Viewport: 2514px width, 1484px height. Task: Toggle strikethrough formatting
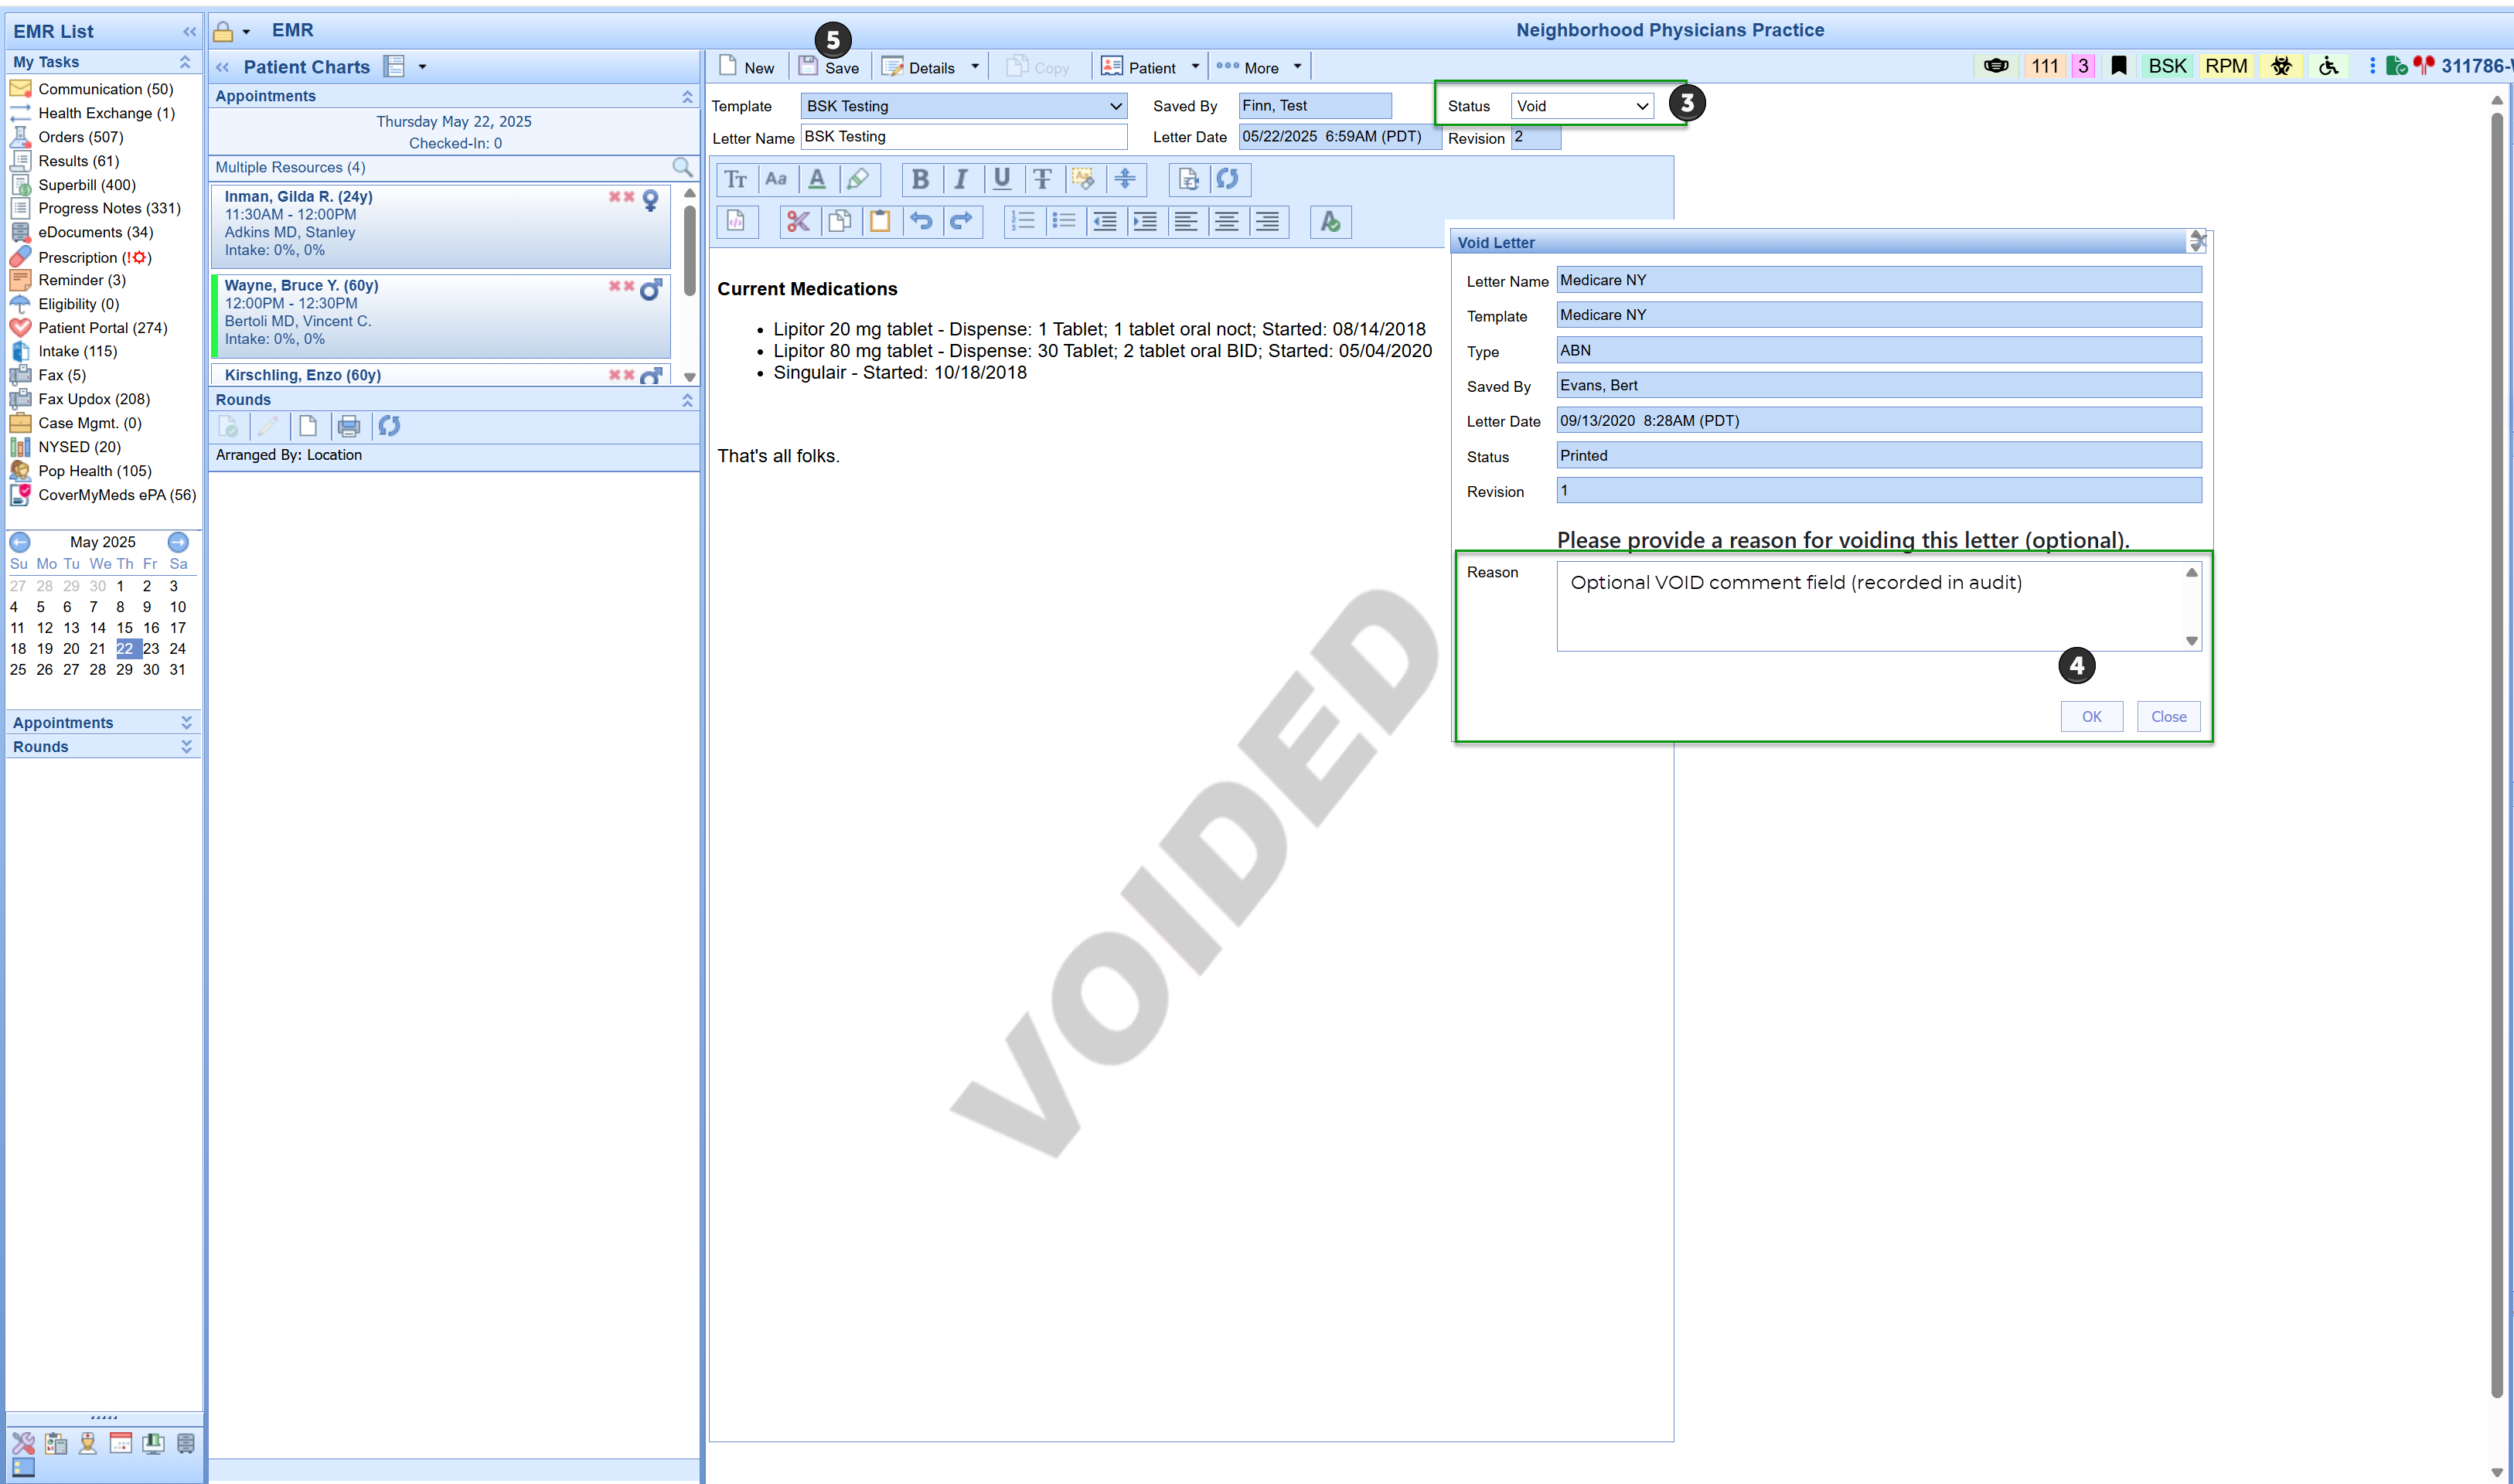pyautogui.click(x=1042, y=180)
